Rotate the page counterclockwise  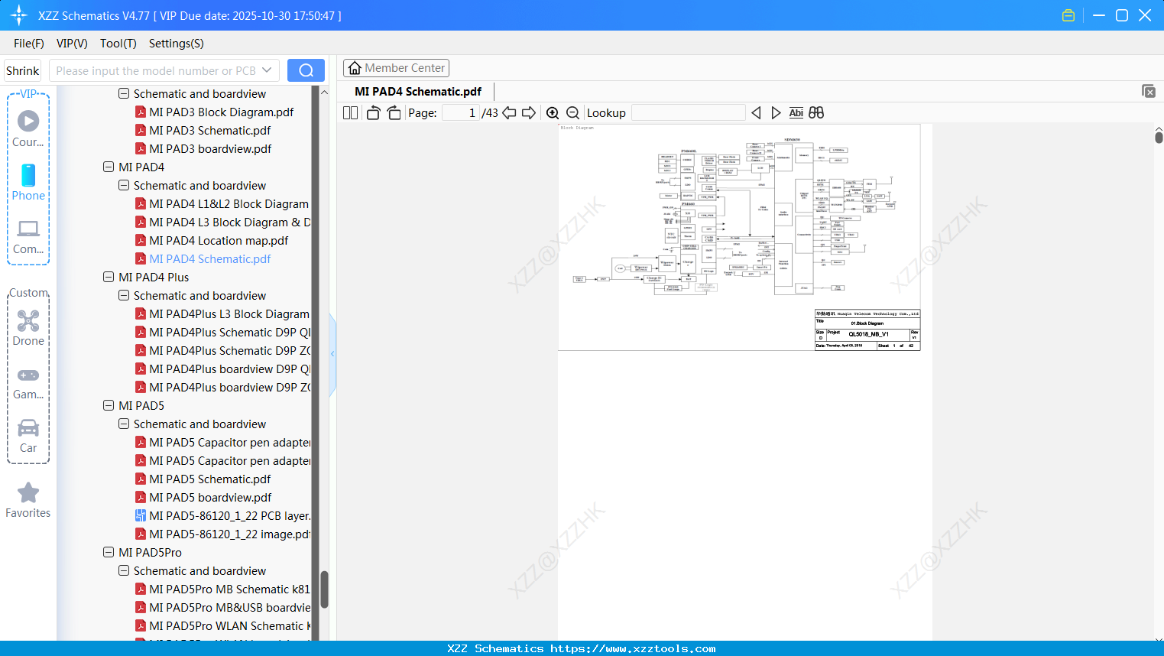point(372,112)
